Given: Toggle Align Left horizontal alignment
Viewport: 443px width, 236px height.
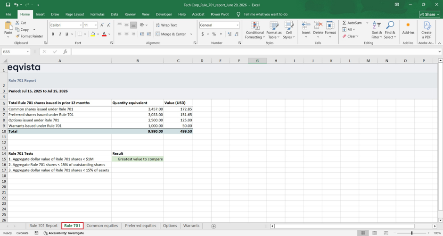Looking at the screenshot, I should 120,34.
